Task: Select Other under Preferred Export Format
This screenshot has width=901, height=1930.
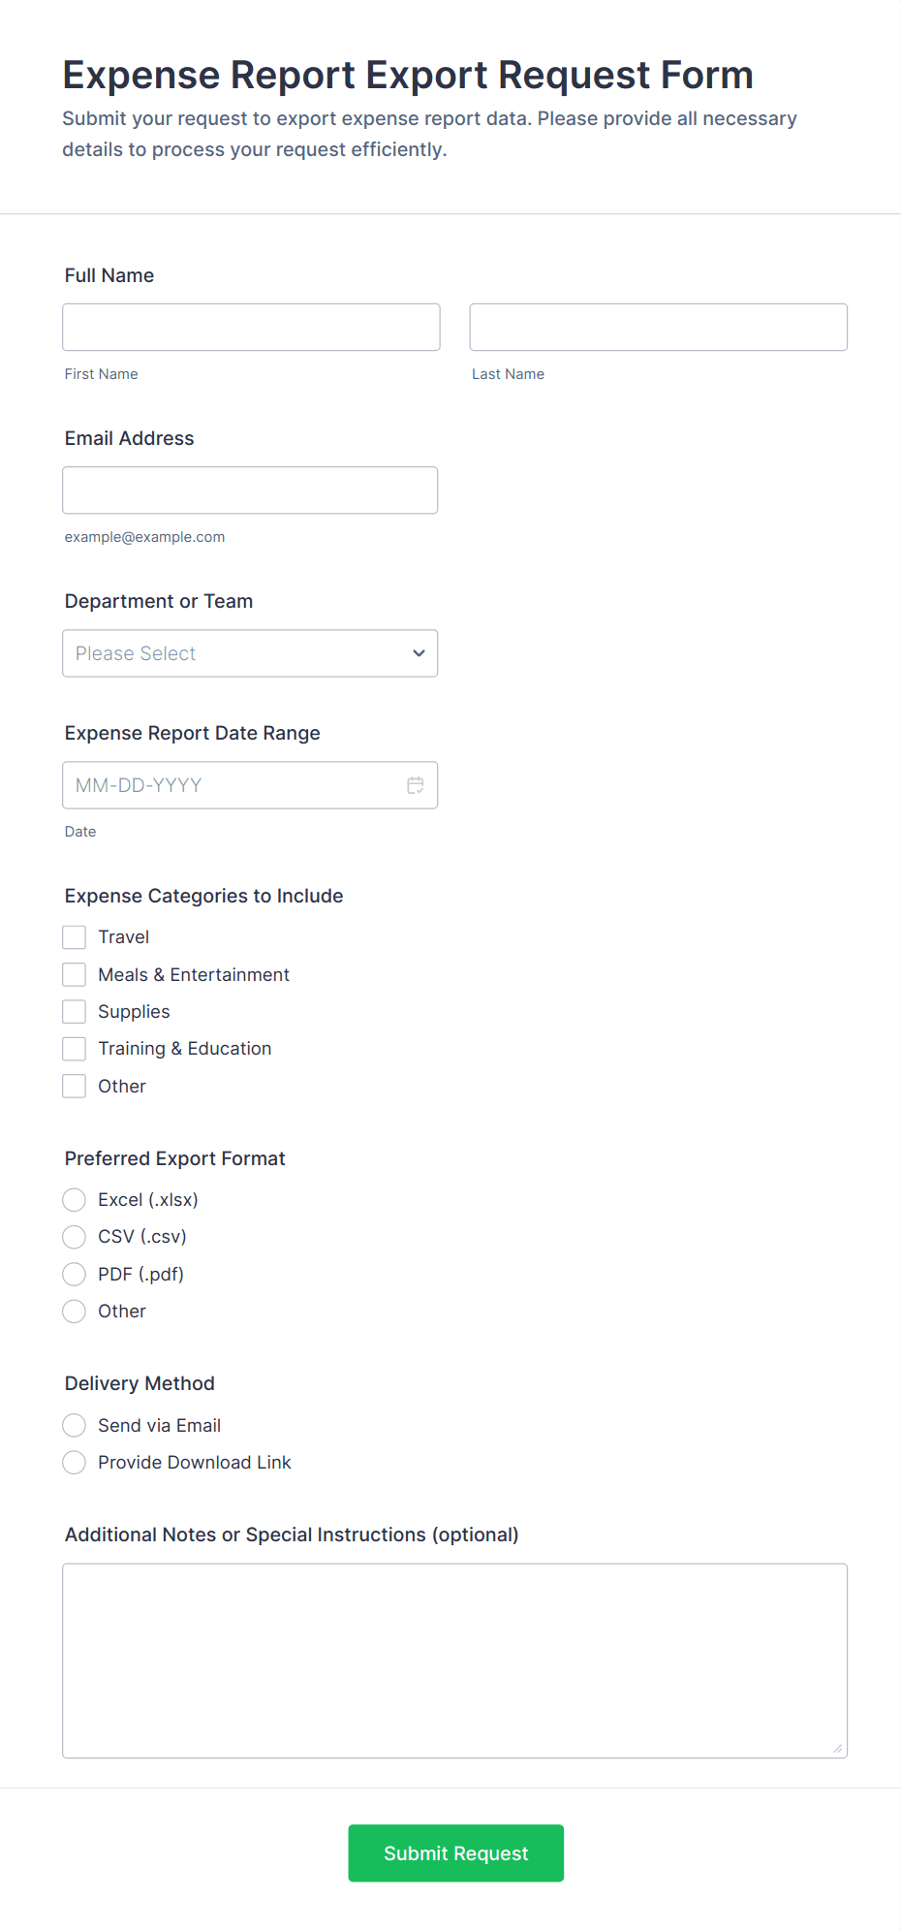Action: 75,1312
